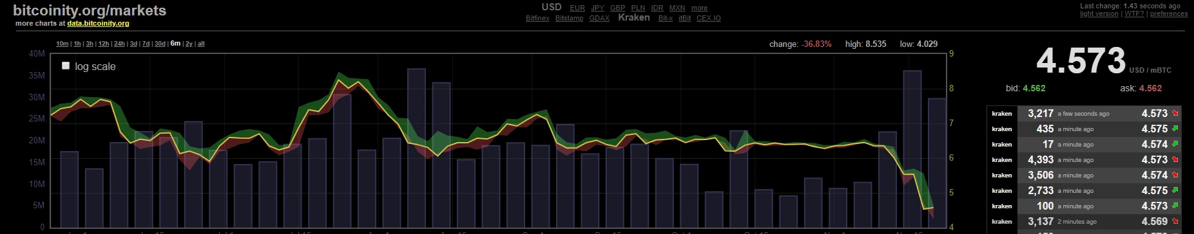Select the Kraken exchange

634,17
